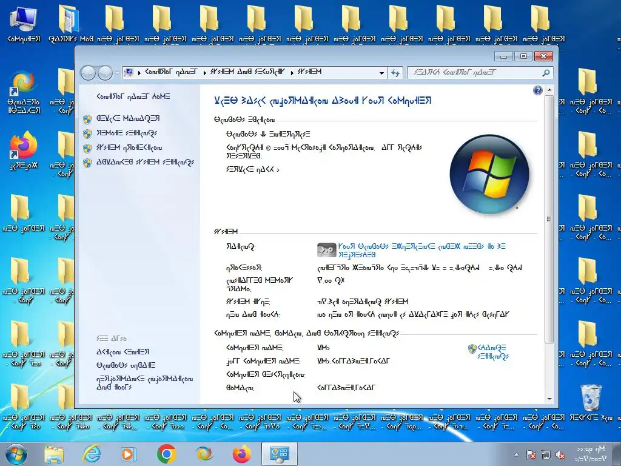Open Performance Information and Tools link
The image size is (621, 466).
click(144, 383)
